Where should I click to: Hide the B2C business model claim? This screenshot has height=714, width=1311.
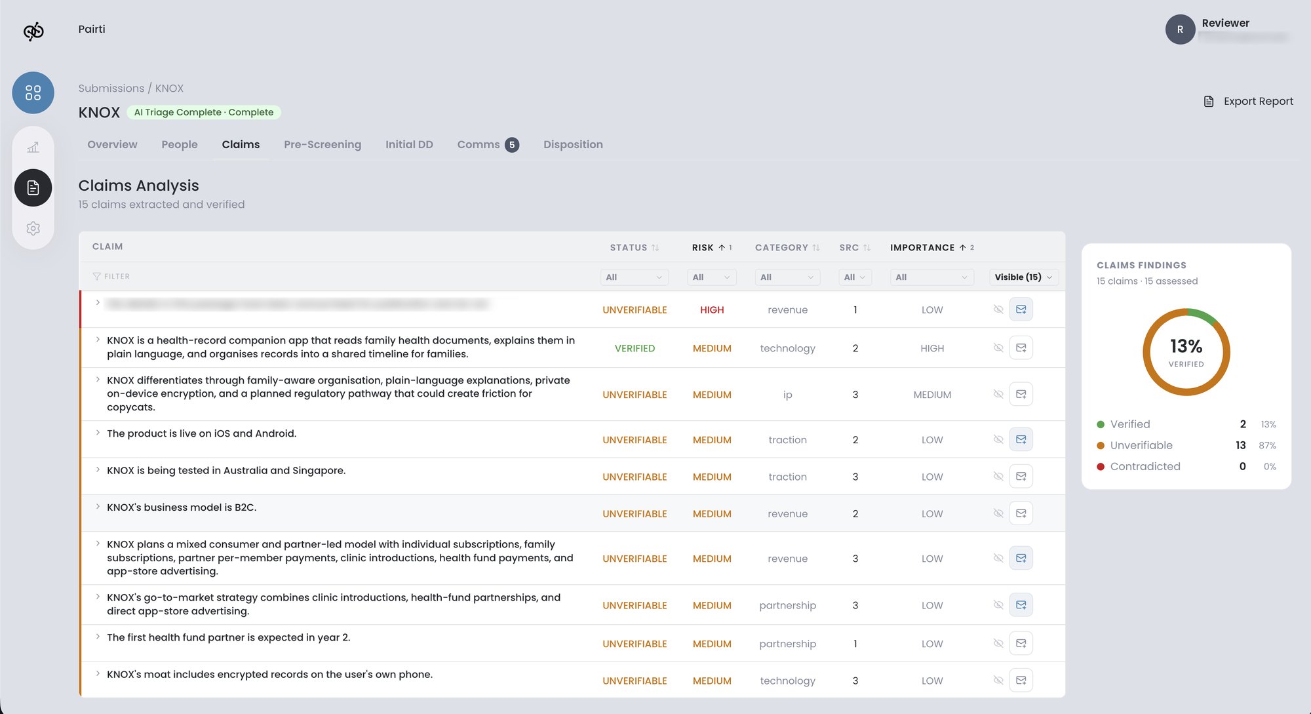[x=998, y=513]
